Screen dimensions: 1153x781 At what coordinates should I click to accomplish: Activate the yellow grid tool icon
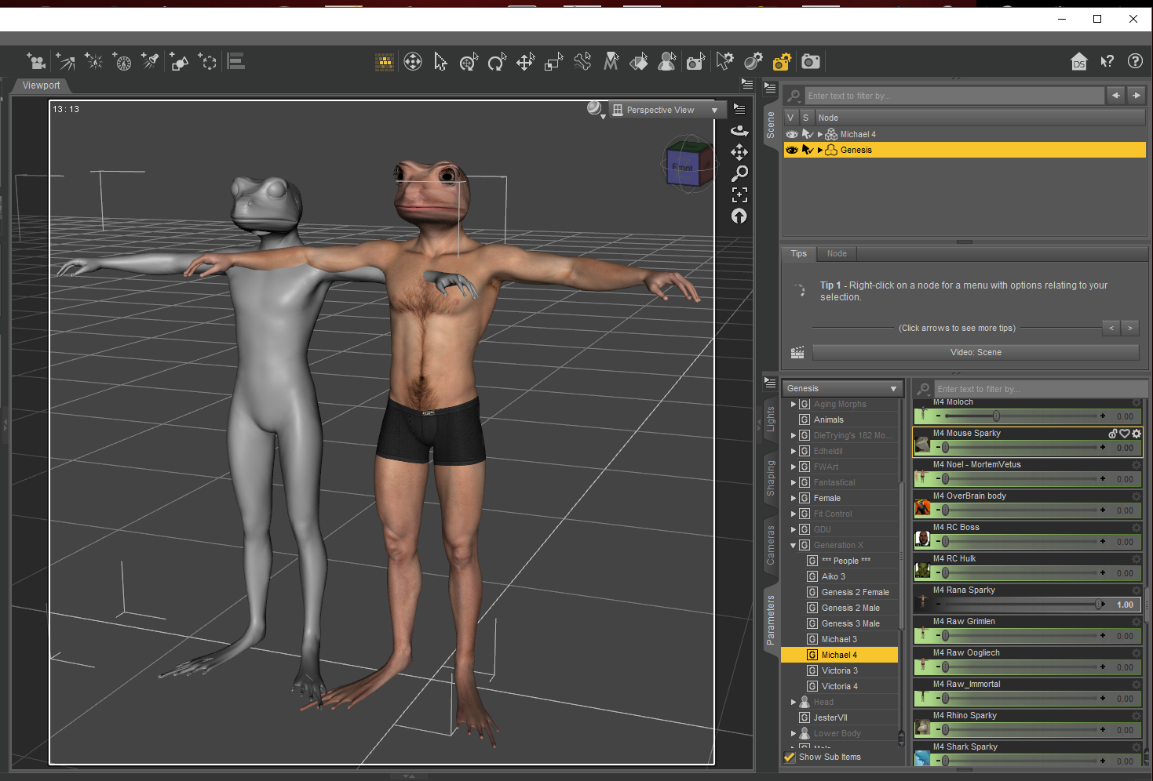pos(385,62)
